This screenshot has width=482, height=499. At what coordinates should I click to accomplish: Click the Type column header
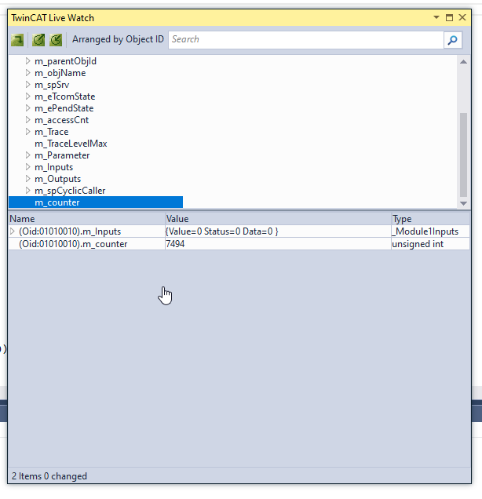[430, 219]
